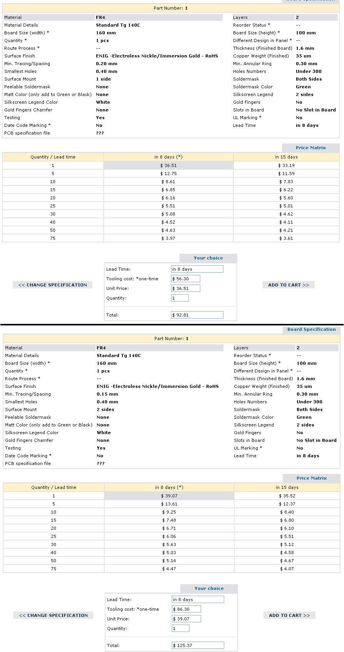This screenshot has height=652, width=344.
Task: Click ADD TO CART beside the $ 125.37 total quote
Action: click(289, 615)
